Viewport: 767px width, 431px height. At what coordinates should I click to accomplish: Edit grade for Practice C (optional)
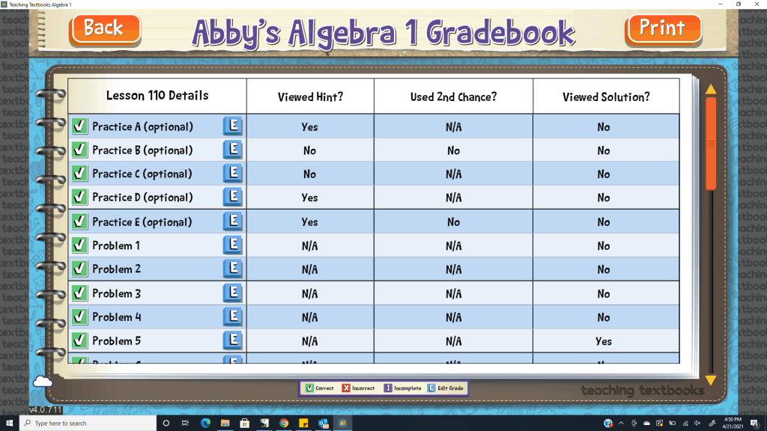[x=233, y=173]
